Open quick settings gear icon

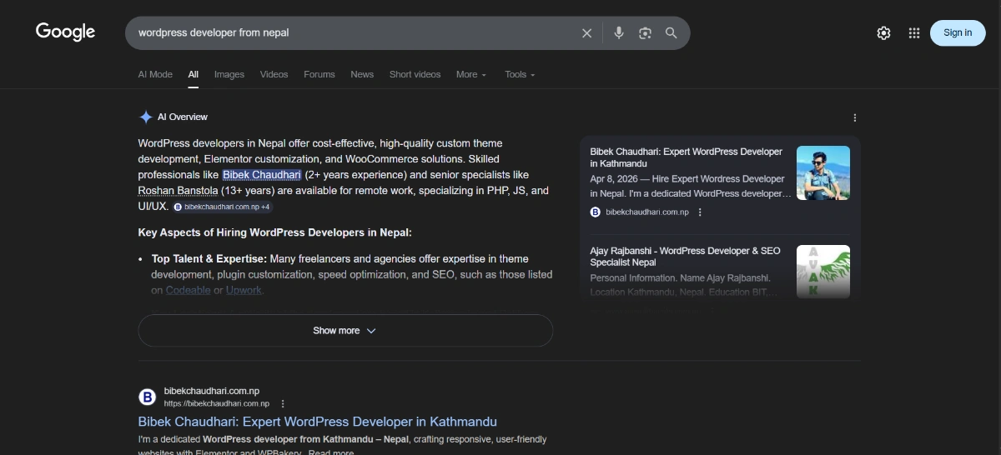click(883, 32)
